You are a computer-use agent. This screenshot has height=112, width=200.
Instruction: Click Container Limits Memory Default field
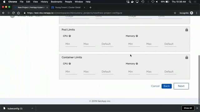170,72
